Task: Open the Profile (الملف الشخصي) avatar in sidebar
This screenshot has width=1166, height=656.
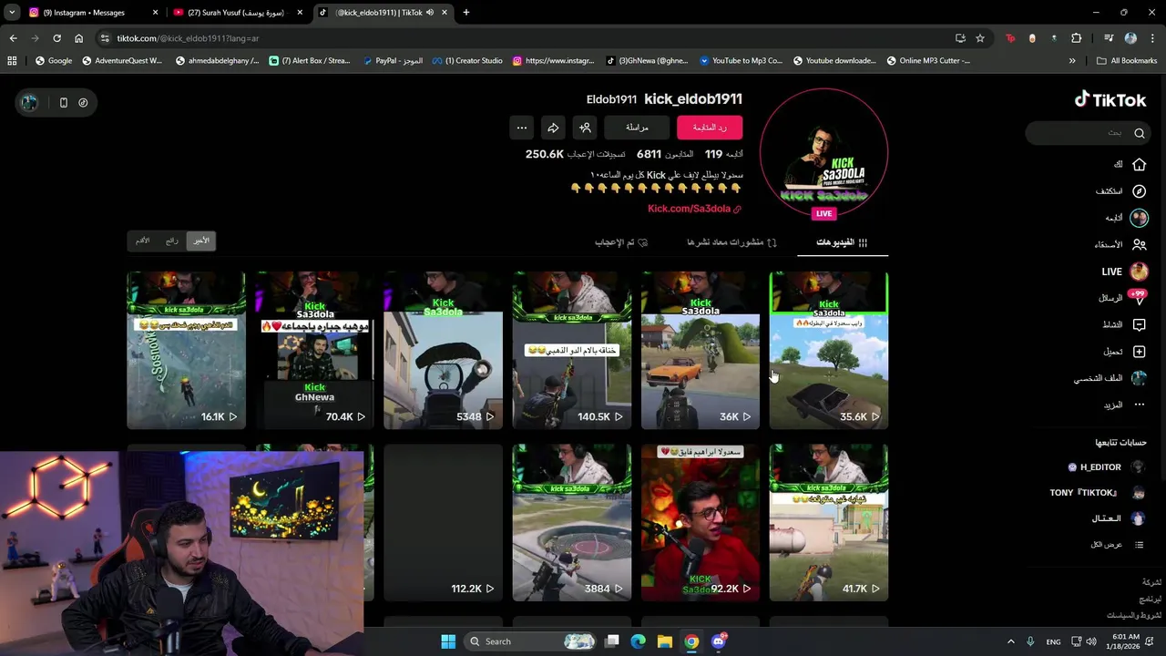Action: coord(1139,378)
